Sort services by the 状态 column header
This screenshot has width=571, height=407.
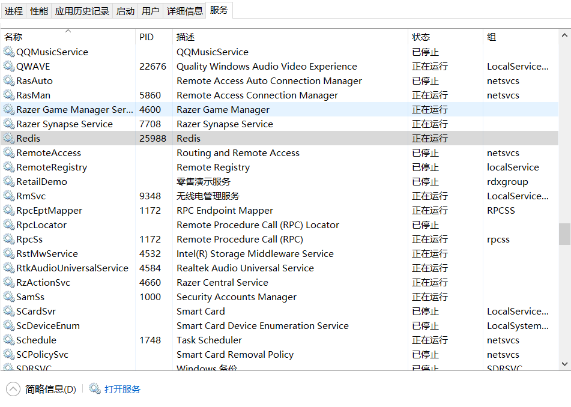pyautogui.click(x=421, y=37)
